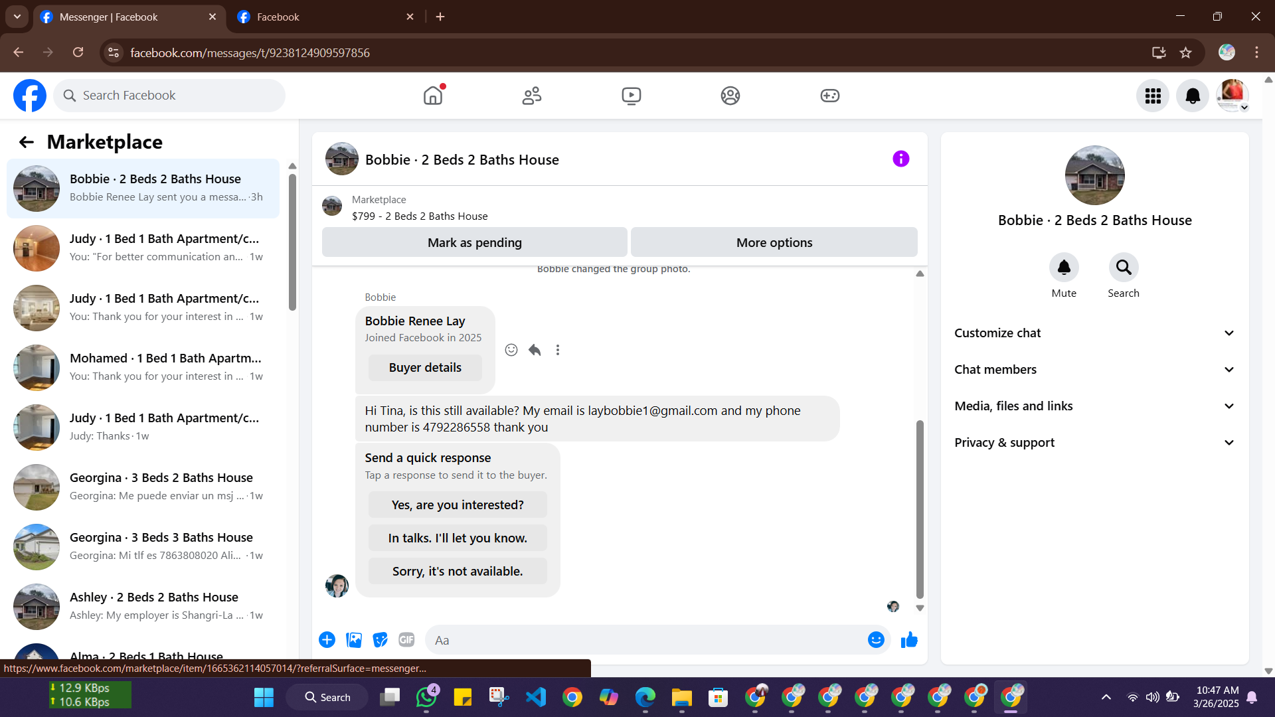
Task: Open the account profile dropdown
Action: pyautogui.click(x=1232, y=96)
